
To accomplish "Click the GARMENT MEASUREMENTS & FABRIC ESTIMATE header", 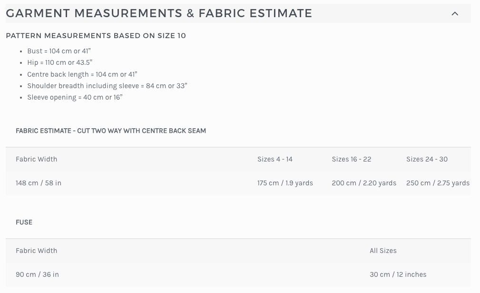I will tap(159, 13).
